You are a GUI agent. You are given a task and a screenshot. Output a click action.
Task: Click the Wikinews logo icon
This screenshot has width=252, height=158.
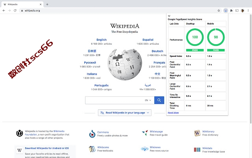145,149
